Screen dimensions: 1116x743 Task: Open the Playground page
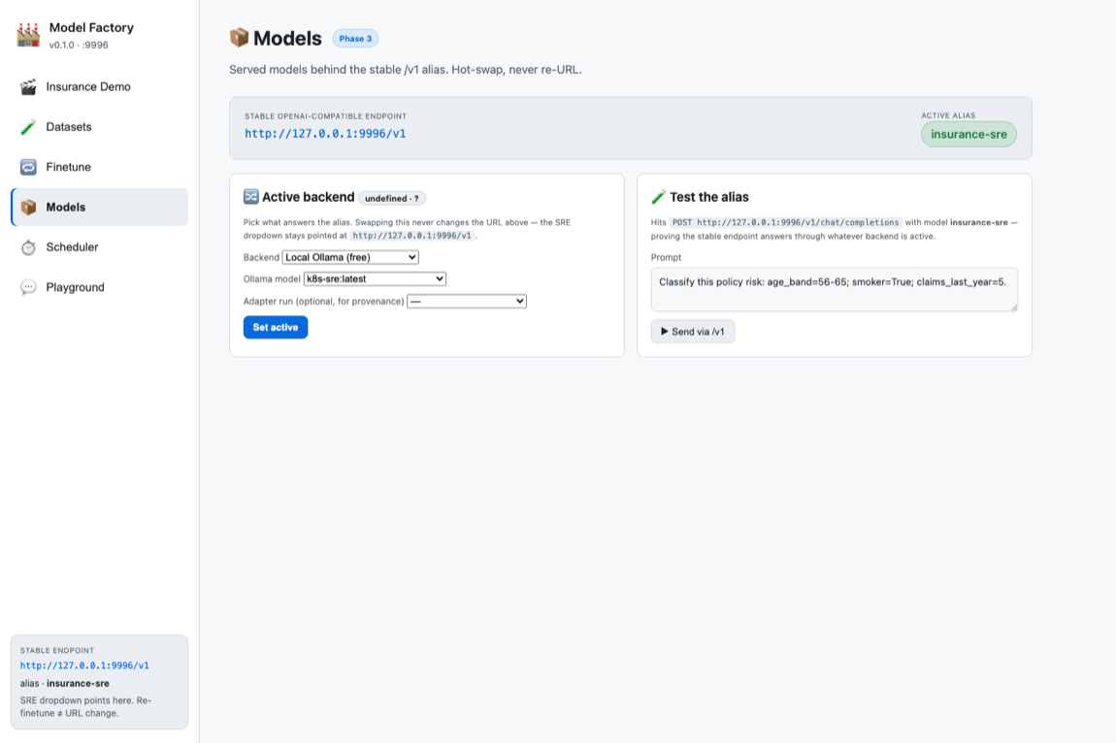pyautogui.click(x=100, y=287)
